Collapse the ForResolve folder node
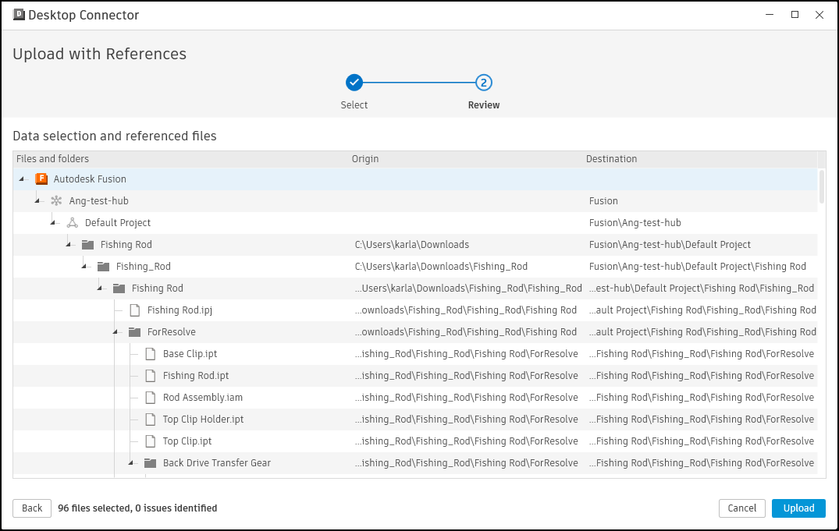This screenshot has height=531, width=839. [x=116, y=331]
